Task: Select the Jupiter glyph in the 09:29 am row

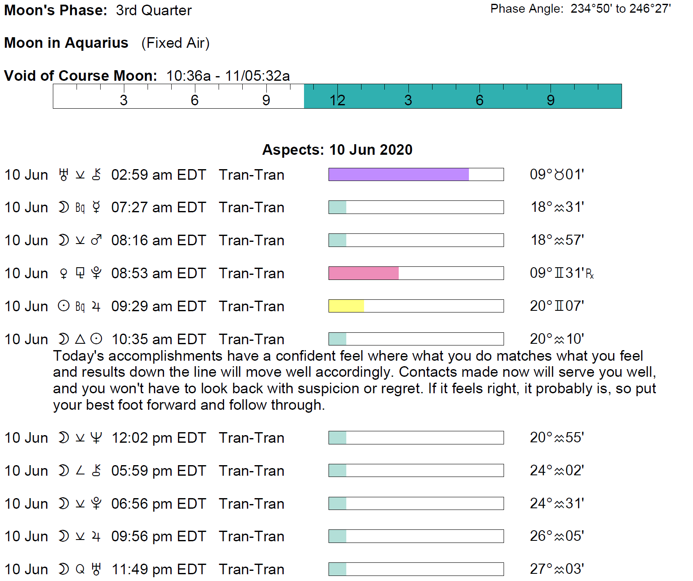Action: (96, 306)
